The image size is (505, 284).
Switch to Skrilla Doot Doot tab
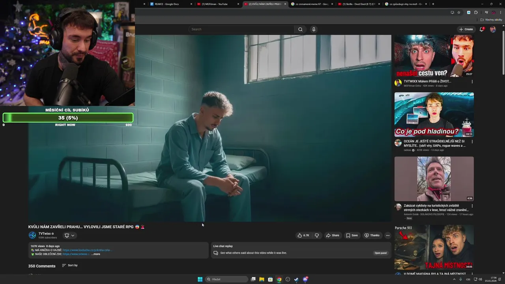(359, 4)
